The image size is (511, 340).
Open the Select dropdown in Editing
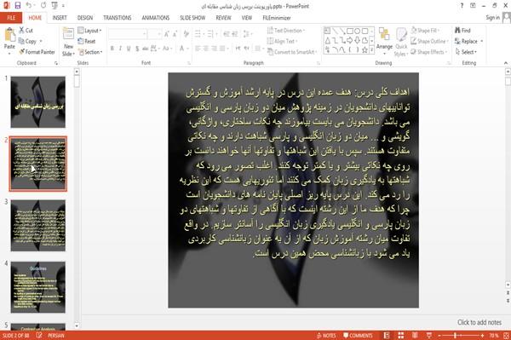(x=466, y=52)
